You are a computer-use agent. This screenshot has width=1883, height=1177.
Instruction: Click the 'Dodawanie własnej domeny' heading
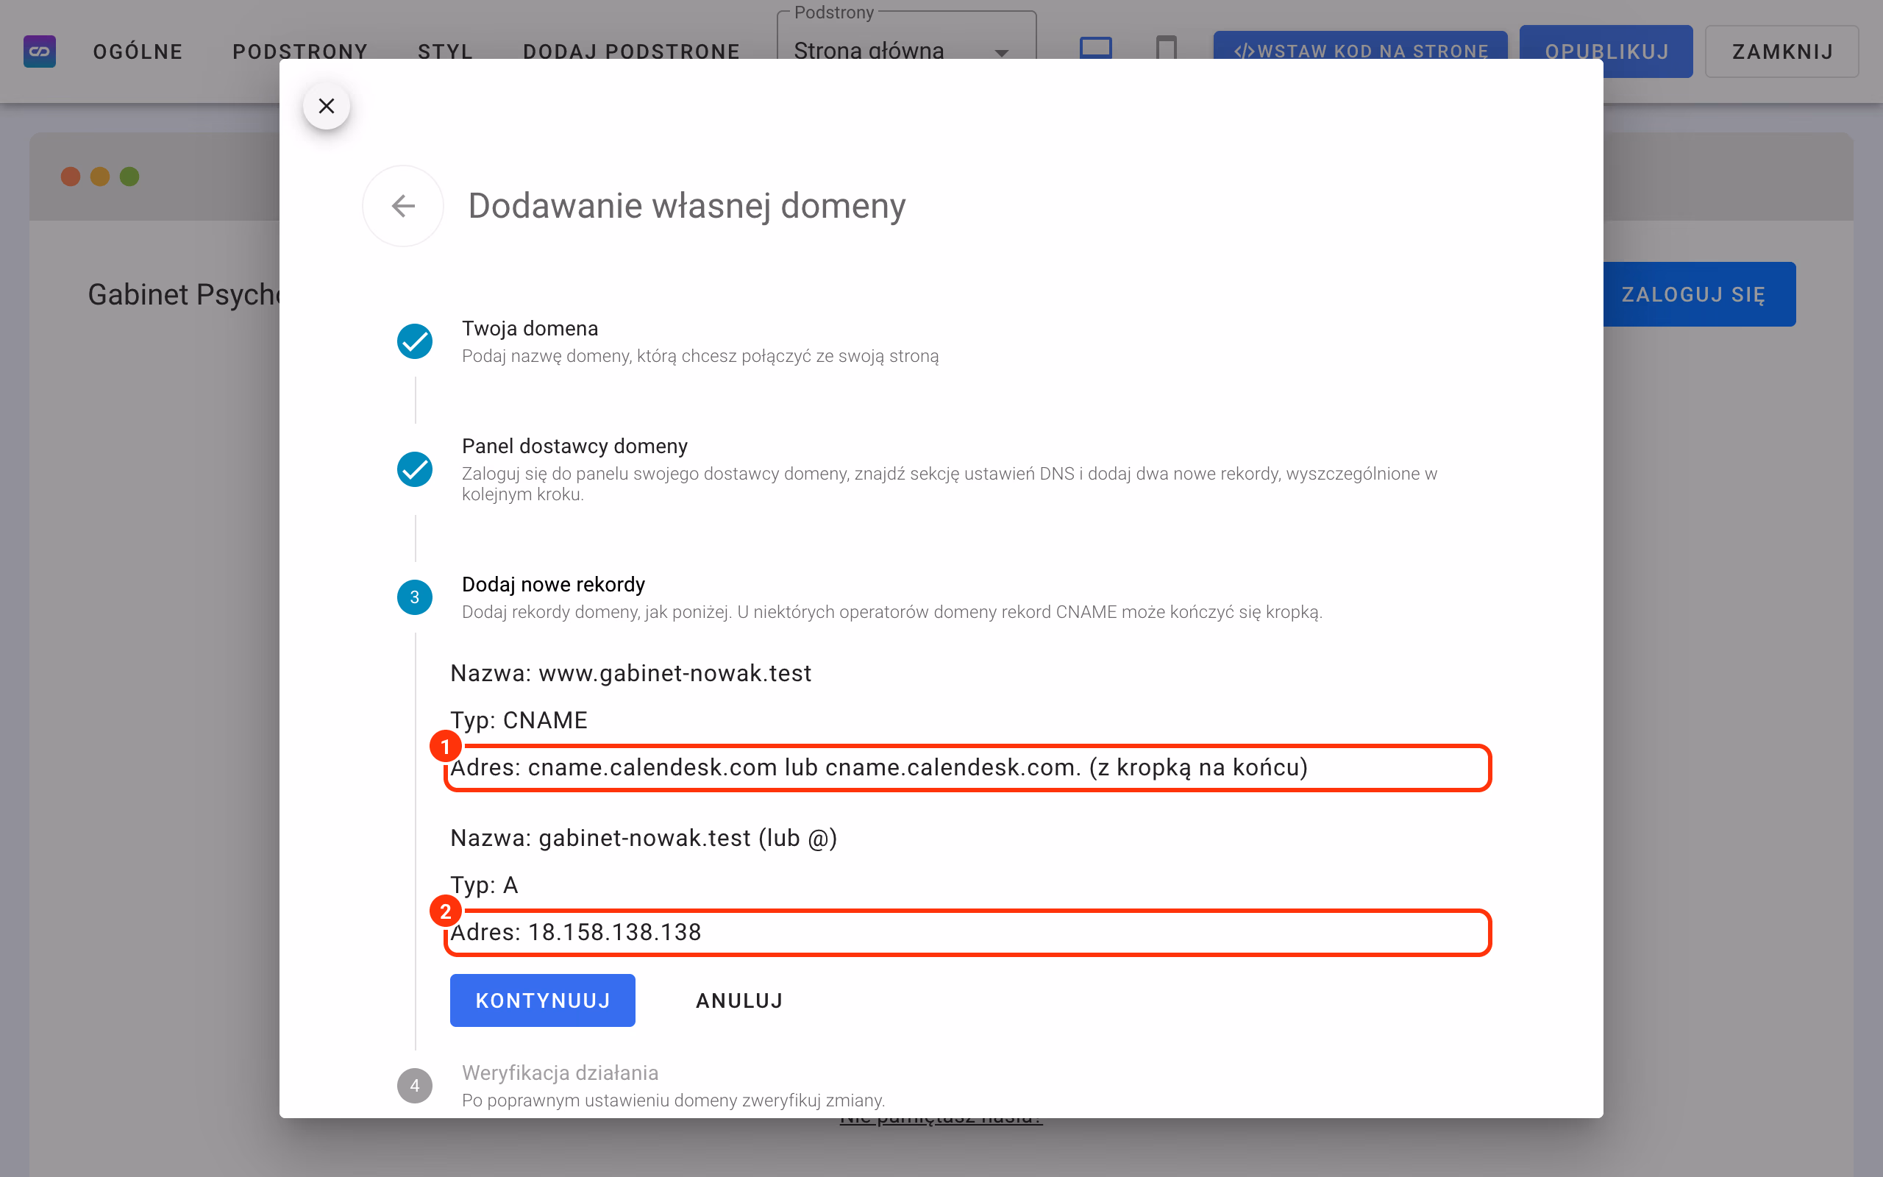point(687,206)
